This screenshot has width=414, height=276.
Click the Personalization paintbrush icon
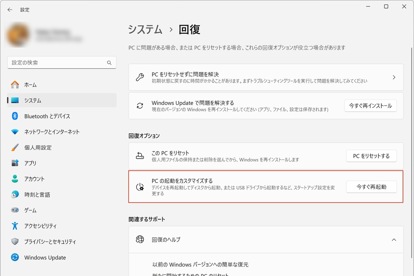pos(15,148)
